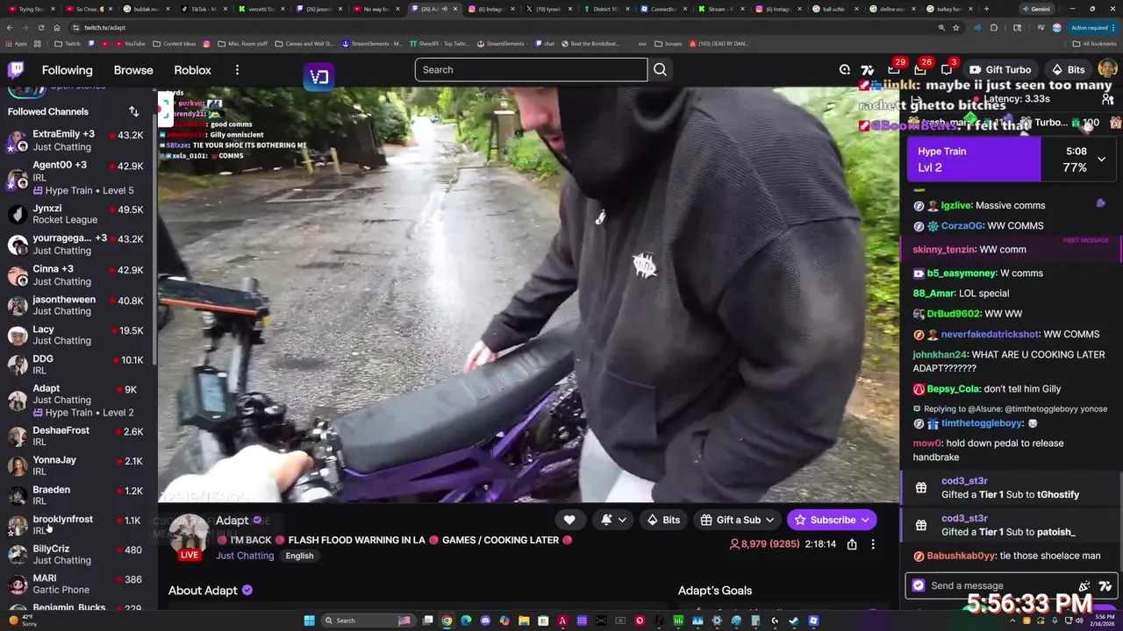Click the chat identity badge icon

919,585
